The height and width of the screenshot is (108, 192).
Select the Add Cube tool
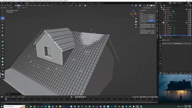(3, 39)
